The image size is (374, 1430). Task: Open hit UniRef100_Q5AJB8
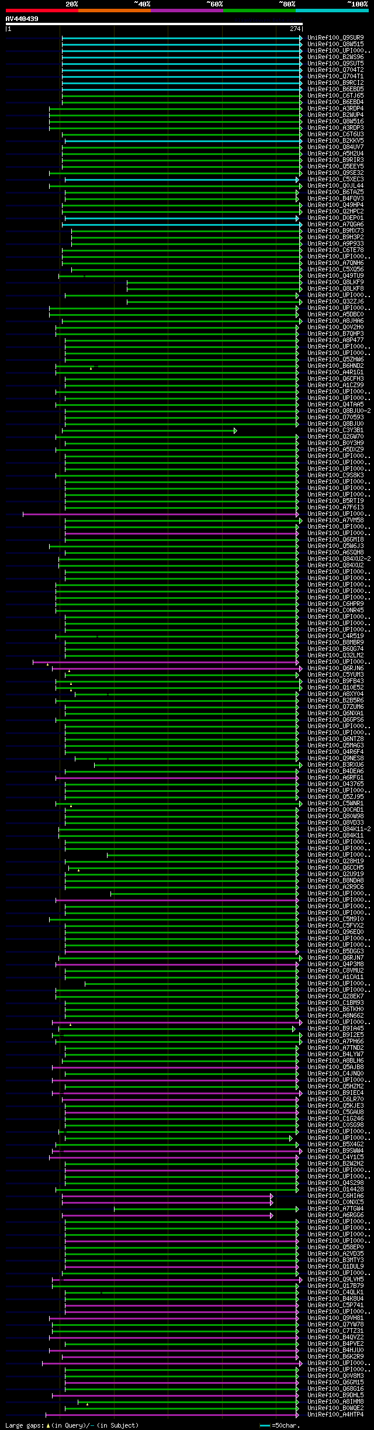point(335,1067)
